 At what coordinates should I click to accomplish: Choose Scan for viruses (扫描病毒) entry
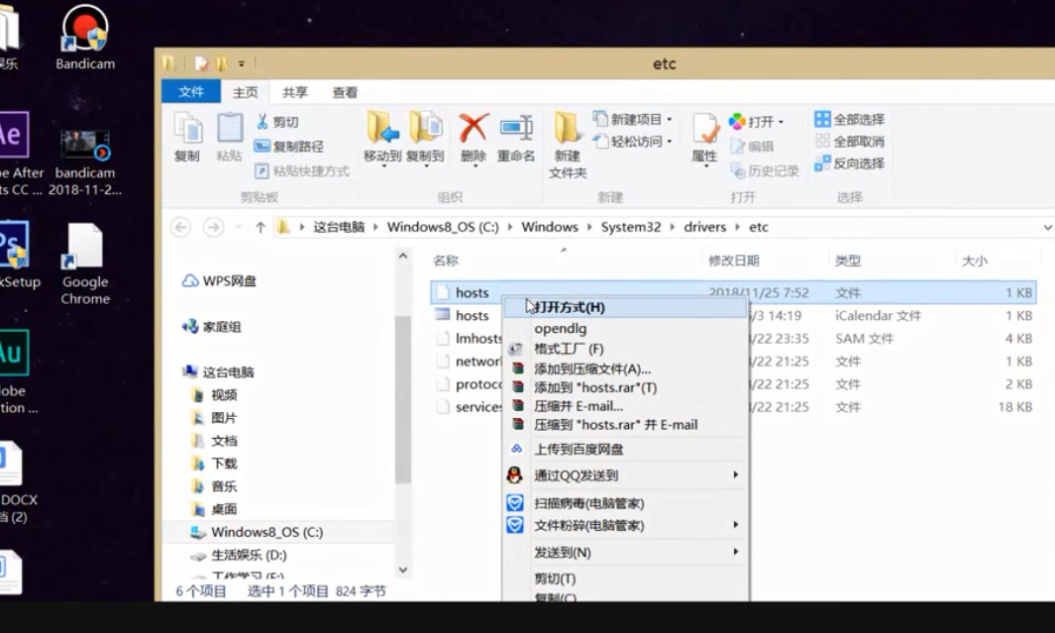[x=625, y=503]
